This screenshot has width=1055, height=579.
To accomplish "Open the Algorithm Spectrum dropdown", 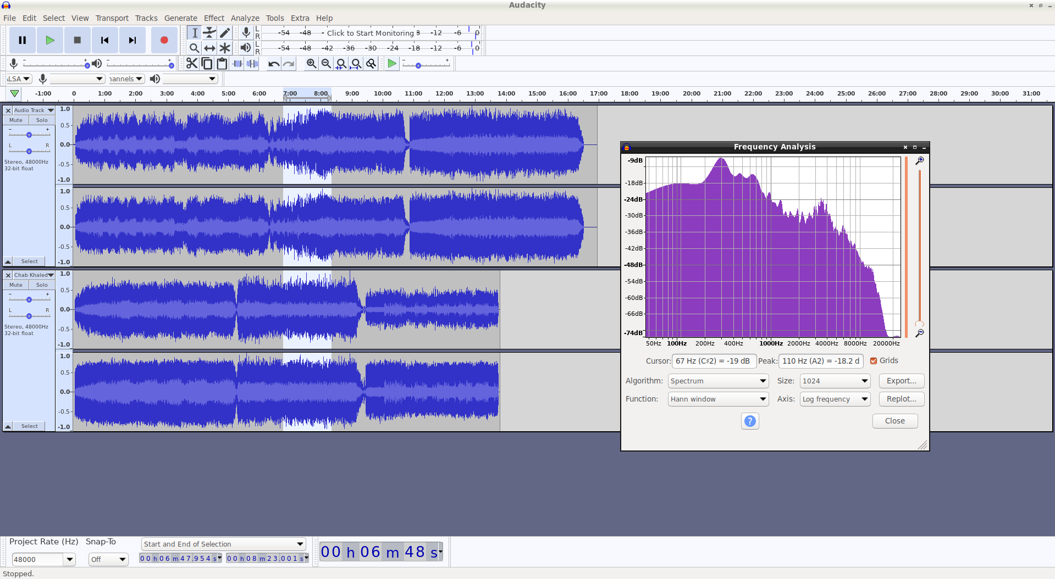I will [x=718, y=381].
